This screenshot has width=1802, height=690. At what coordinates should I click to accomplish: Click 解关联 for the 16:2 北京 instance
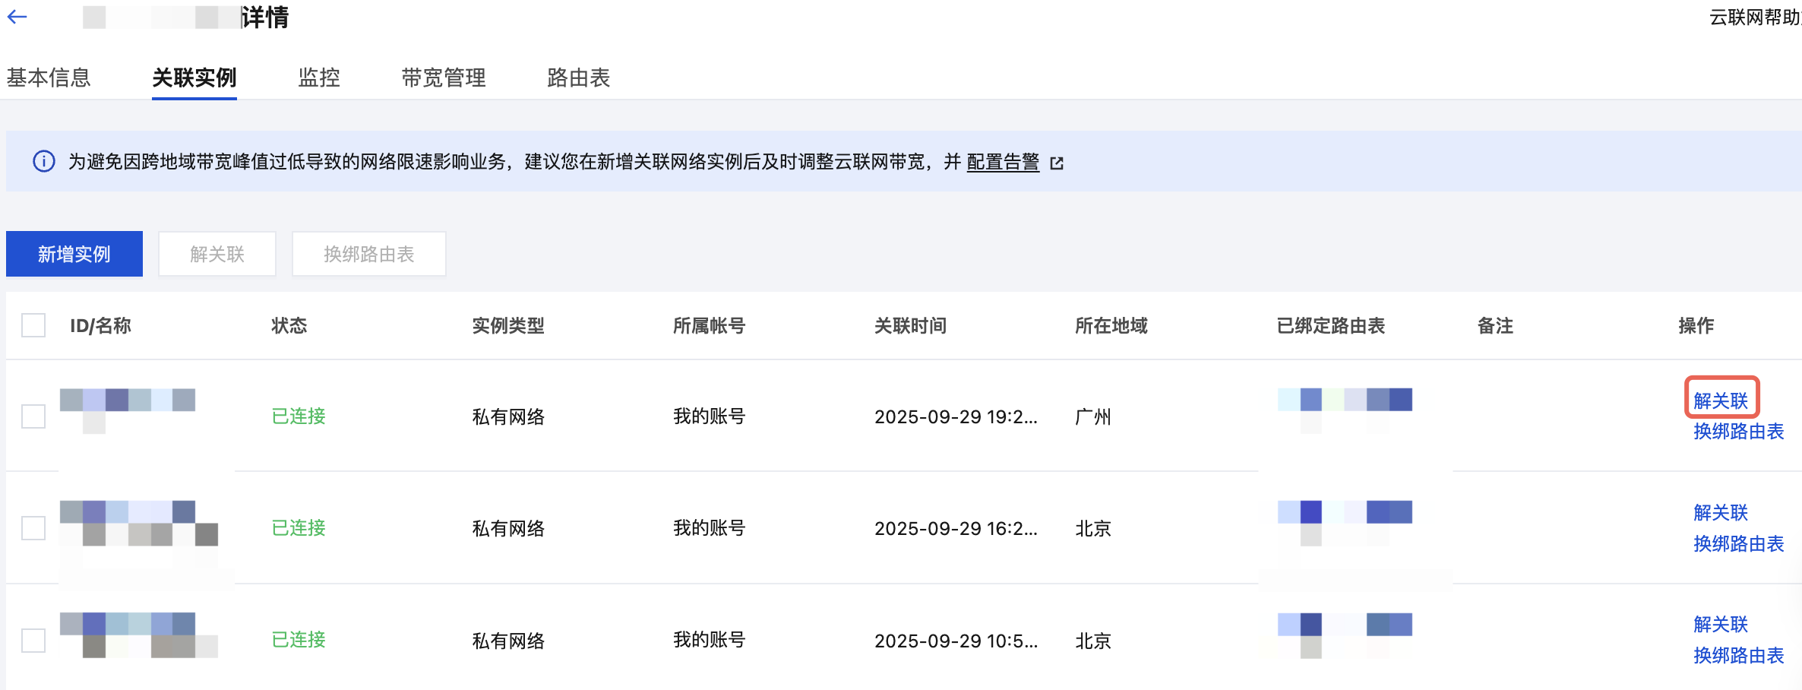(1721, 513)
